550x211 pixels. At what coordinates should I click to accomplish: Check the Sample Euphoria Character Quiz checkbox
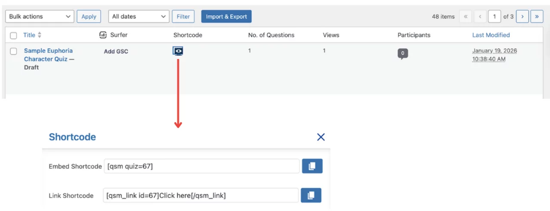pos(13,51)
